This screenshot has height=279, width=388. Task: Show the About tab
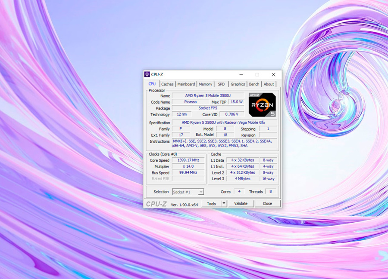pos(269,84)
